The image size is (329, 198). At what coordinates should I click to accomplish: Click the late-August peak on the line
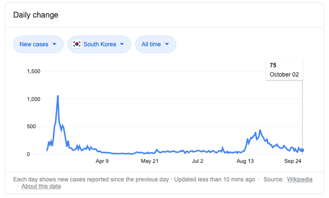pos(260,130)
